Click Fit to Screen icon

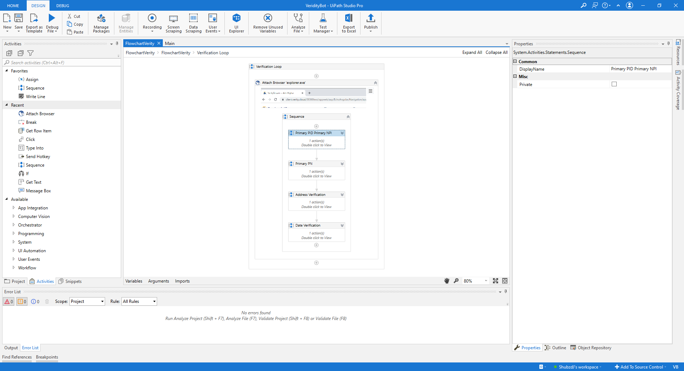point(496,281)
